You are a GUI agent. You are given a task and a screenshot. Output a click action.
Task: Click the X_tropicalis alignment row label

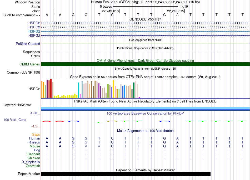click(x=31, y=162)
